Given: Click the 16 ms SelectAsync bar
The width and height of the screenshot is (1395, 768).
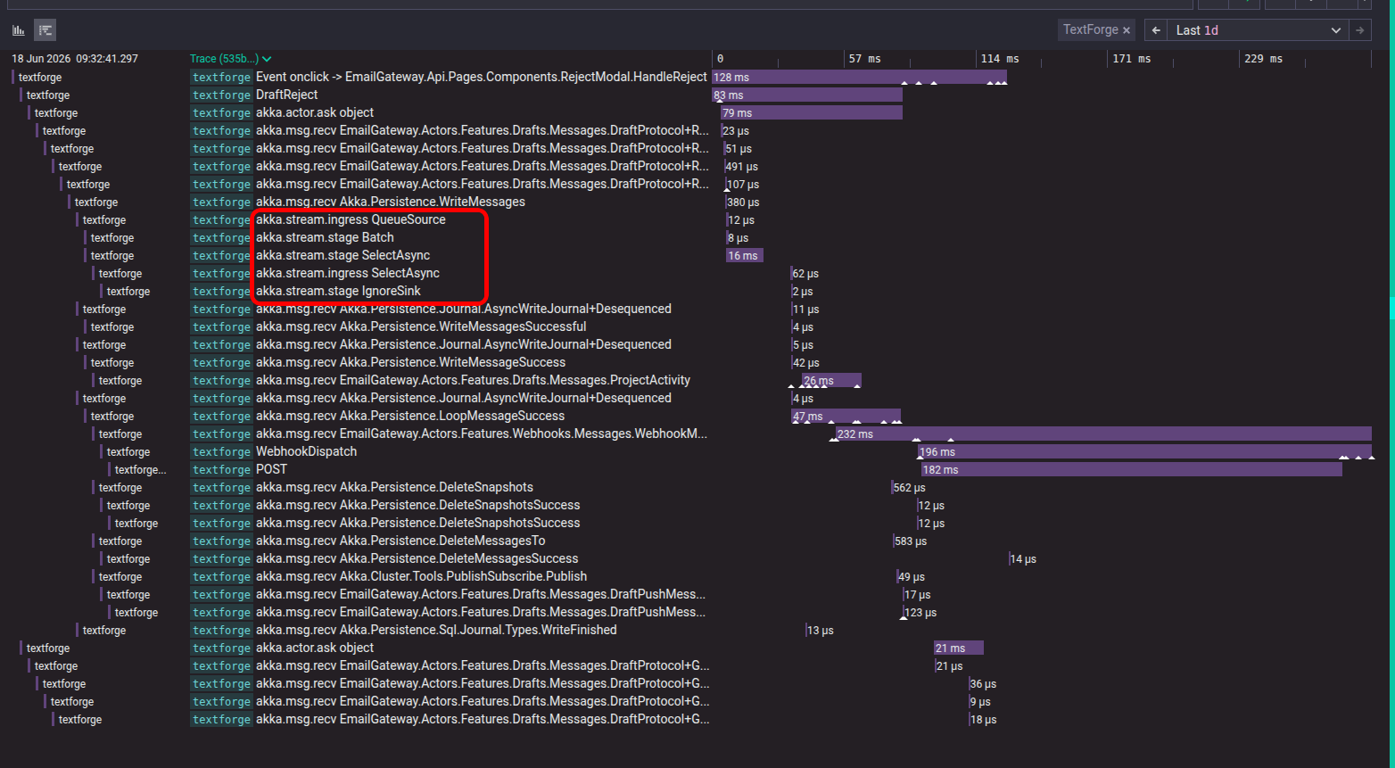Looking at the screenshot, I should tap(745, 256).
